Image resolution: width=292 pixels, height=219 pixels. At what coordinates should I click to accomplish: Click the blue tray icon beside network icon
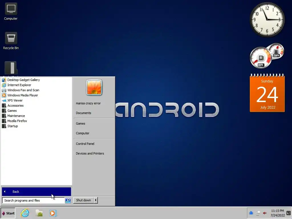pyautogui.click(x=251, y=213)
